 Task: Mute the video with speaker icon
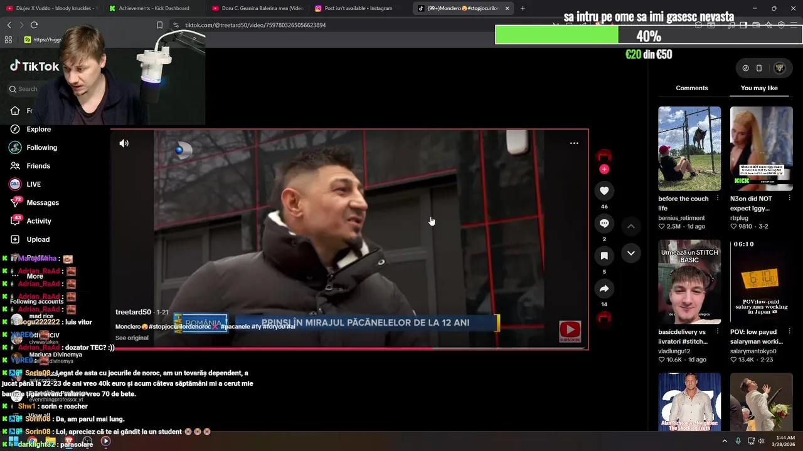124,143
